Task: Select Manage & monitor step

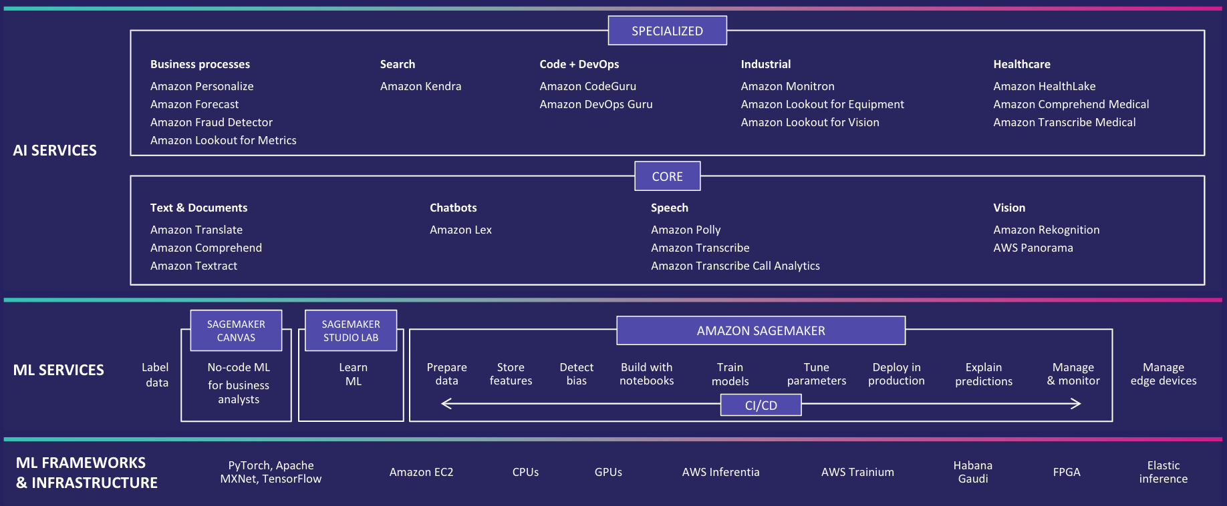Action: click(x=1073, y=374)
